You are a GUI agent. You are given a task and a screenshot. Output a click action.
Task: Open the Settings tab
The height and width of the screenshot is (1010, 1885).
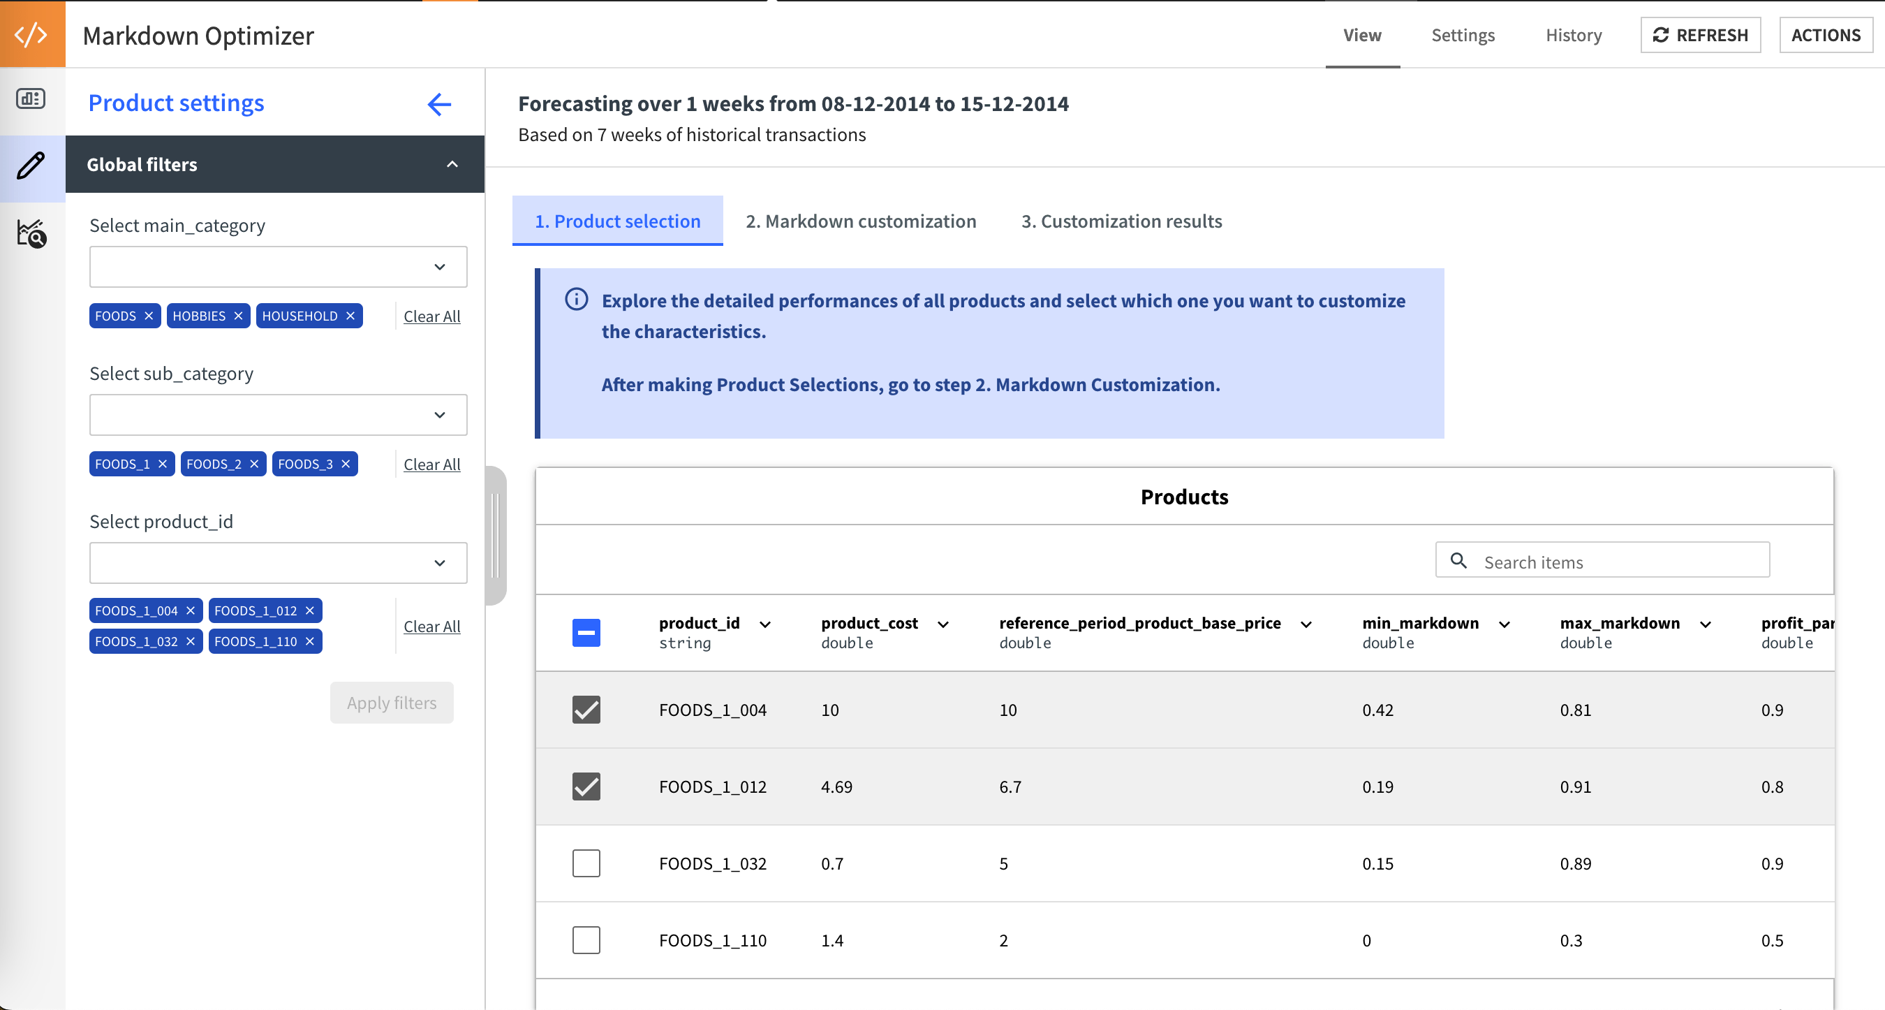point(1463,35)
